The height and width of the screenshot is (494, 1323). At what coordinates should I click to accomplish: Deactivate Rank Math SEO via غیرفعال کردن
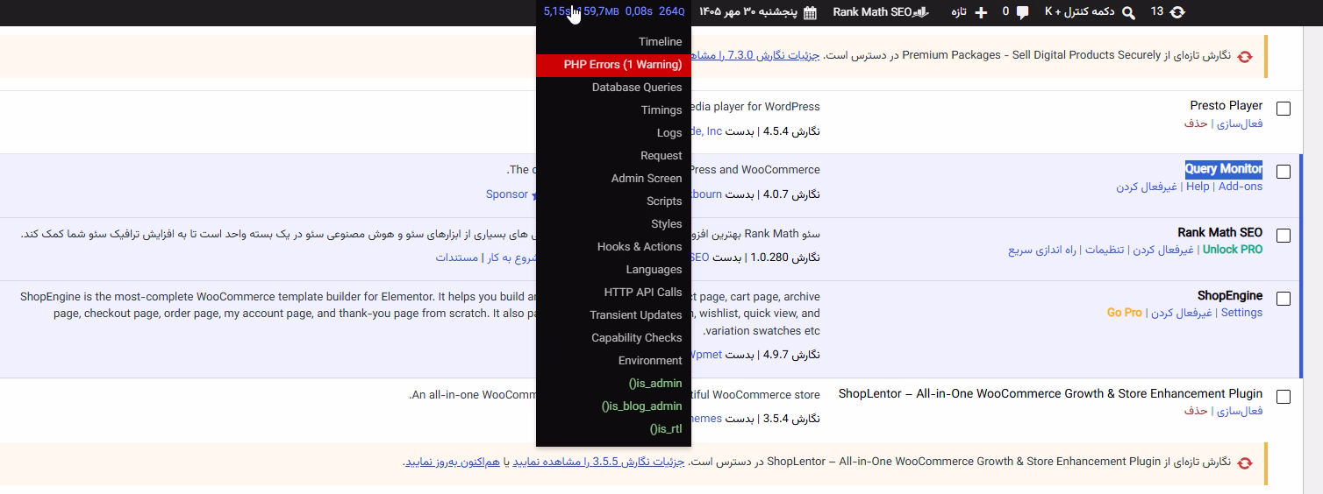click(1162, 250)
